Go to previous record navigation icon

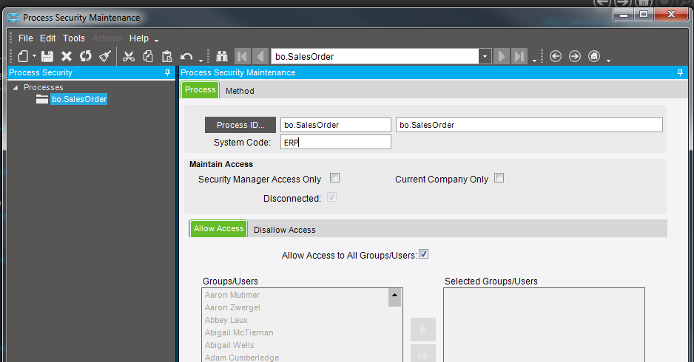pos(260,57)
